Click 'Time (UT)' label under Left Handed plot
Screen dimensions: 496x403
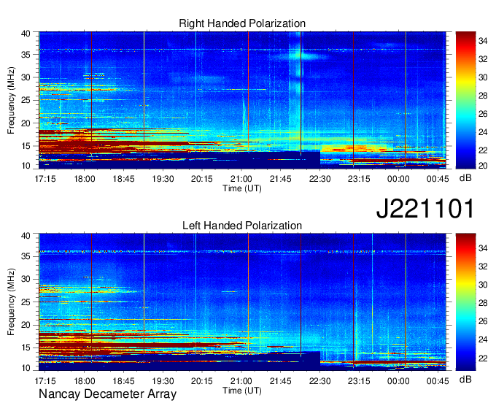tap(242, 391)
